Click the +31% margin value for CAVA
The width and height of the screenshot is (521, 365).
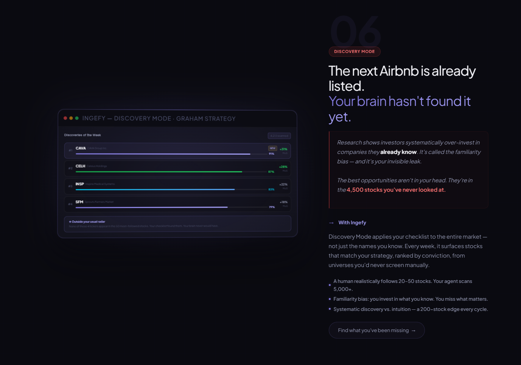[x=283, y=149]
